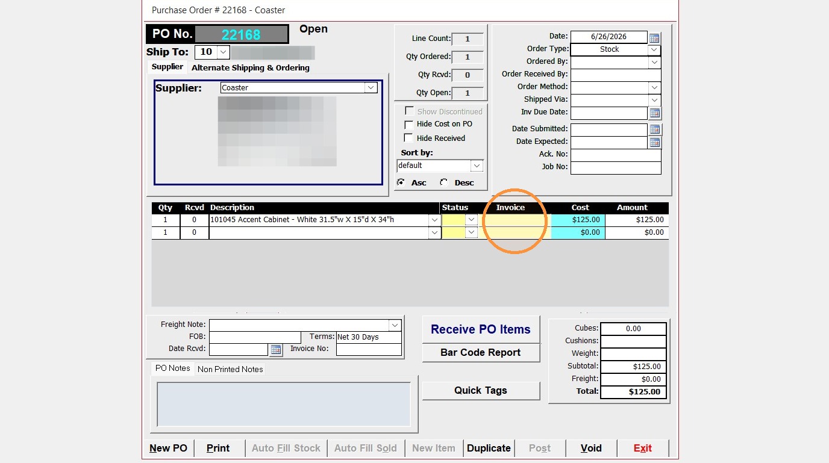The width and height of the screenshot is (829, 463).
Task: Open the Ordered By dropdown
Action: tap(655, 62)
